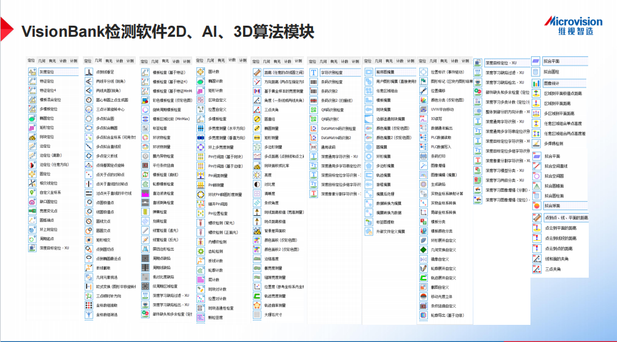The width and height of the screenshot is (617, 342).
Task: Open 定位 tab above 灰度定位 list
Action: [x=31, y=61]
